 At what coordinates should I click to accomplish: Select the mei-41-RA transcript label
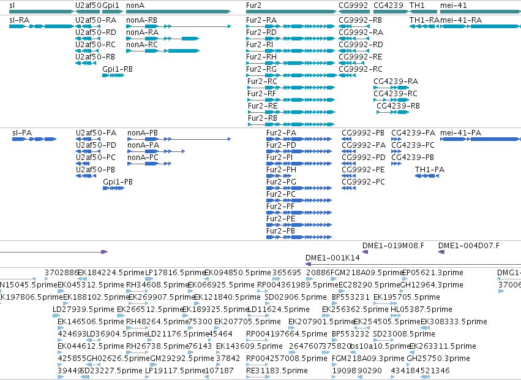461,20
